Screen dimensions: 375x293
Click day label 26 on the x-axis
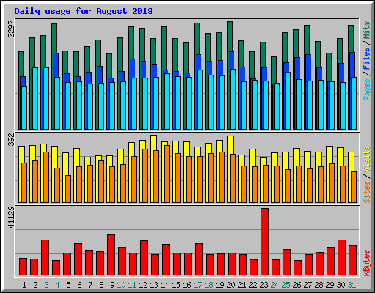[297, 285]
